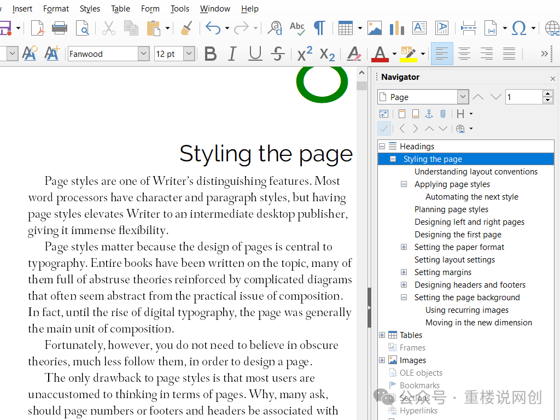Screen dimensions: 560x420
Task: Go to Designing the first page heading
Action: point(458,235)
